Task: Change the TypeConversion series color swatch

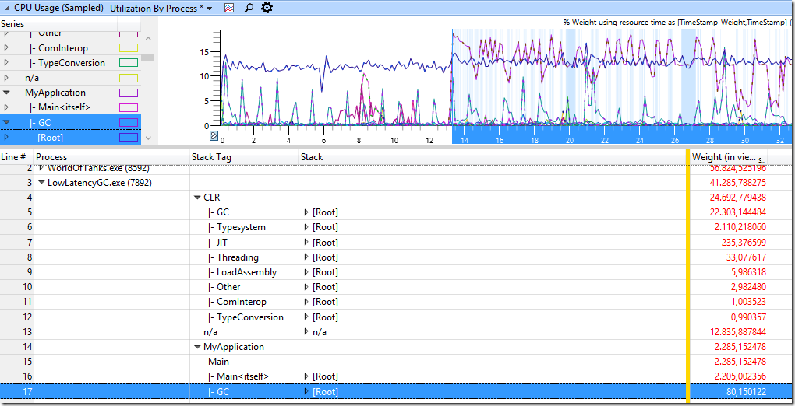Action: click(x=129, y=63)
